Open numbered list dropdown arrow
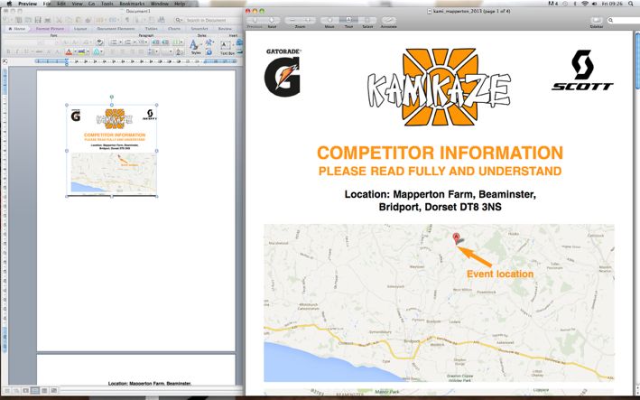This screenshot has height=400, width=640. coord(134,42)
